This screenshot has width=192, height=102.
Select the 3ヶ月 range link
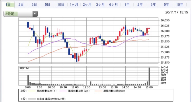point(100,5)
